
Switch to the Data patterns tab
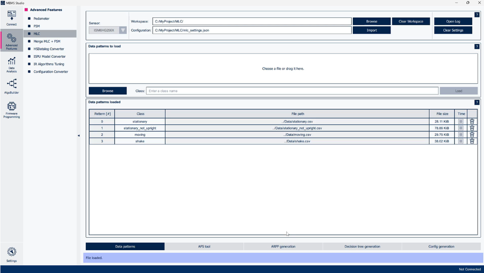125,246
